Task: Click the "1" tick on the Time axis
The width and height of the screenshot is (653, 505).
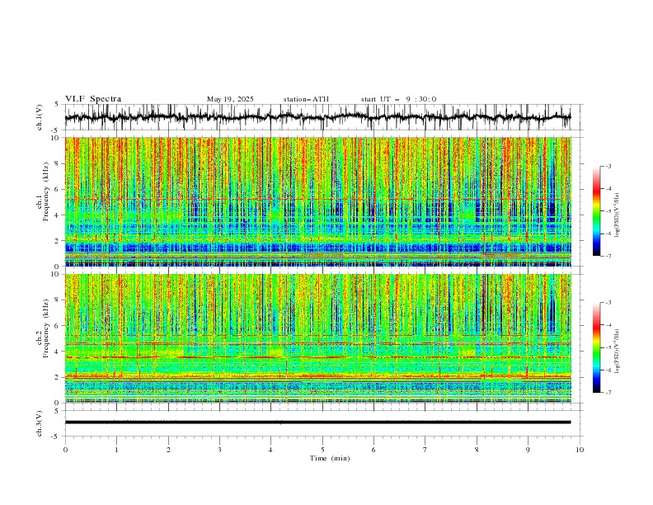Action: click(116, 450)
